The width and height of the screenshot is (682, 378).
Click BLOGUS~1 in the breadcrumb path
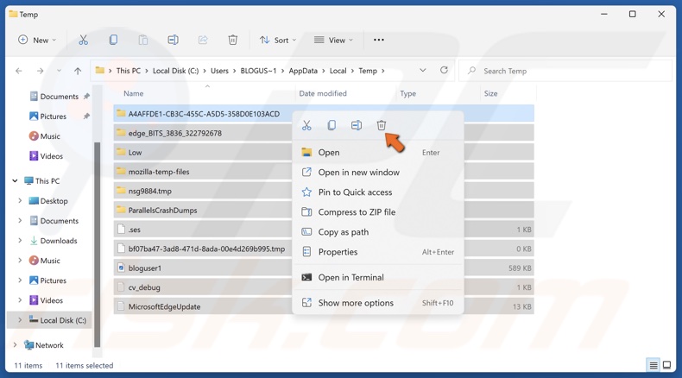click(258, 71)
